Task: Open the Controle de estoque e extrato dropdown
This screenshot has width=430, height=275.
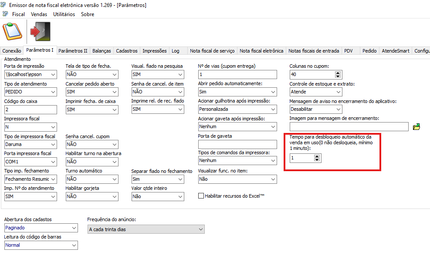Action: [x=339, y=92]
